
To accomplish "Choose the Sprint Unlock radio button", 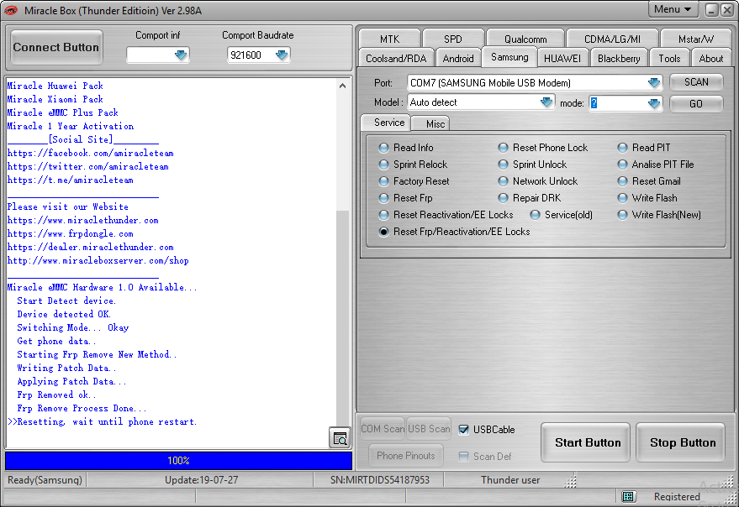I will 504,165.
